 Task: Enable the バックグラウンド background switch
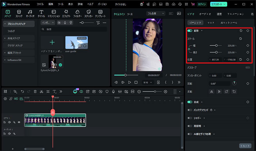[x=190, y=110]
